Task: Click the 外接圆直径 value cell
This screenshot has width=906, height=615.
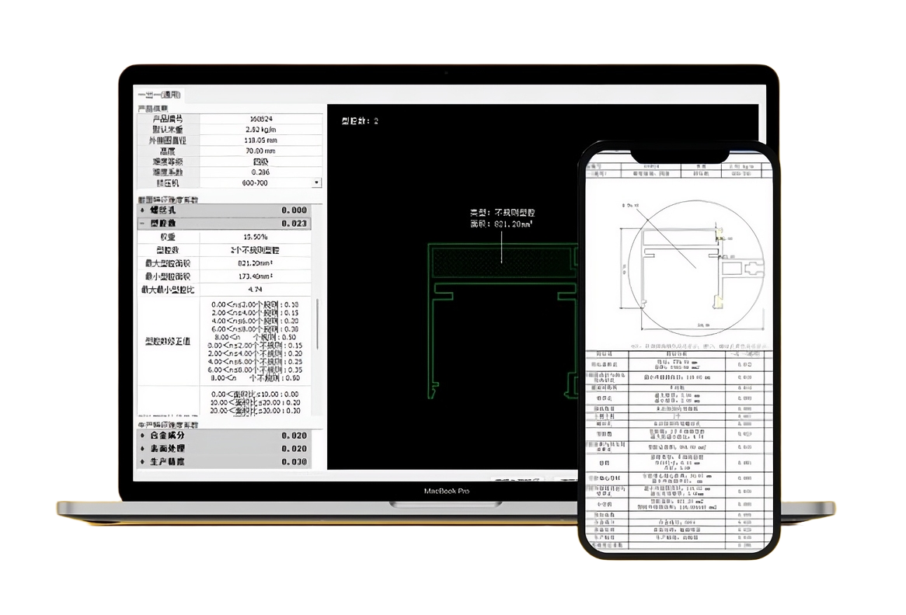Action: [x=260, y=141]
